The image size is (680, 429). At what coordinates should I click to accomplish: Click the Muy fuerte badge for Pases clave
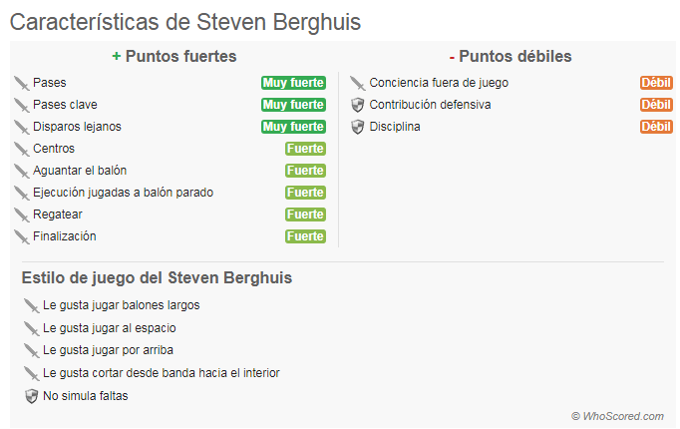293,105
